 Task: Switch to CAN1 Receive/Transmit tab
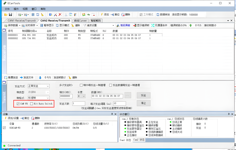pos(21,20)
